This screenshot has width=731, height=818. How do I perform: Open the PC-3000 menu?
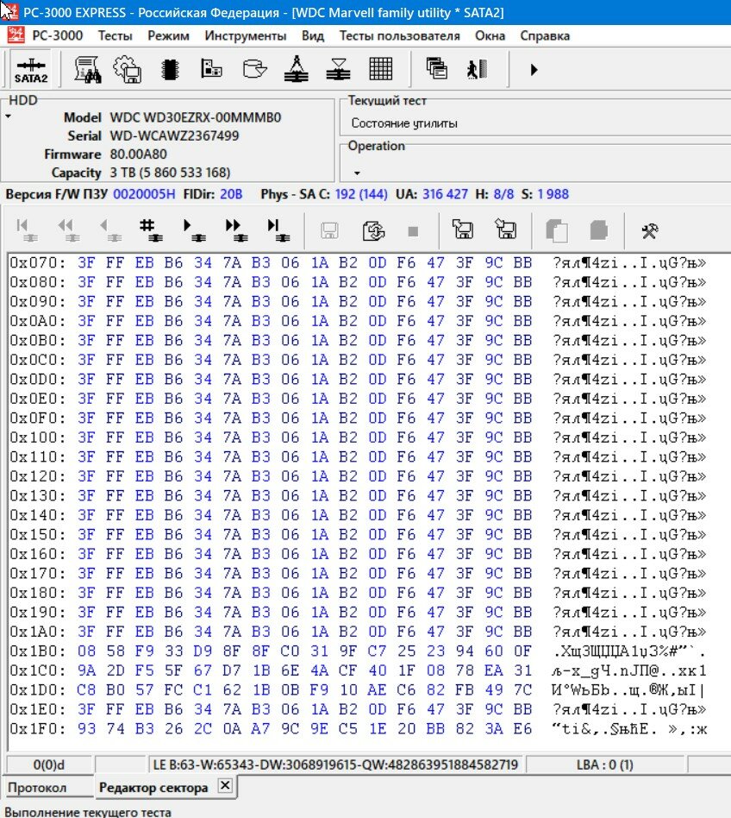click(x=57, y=35)
